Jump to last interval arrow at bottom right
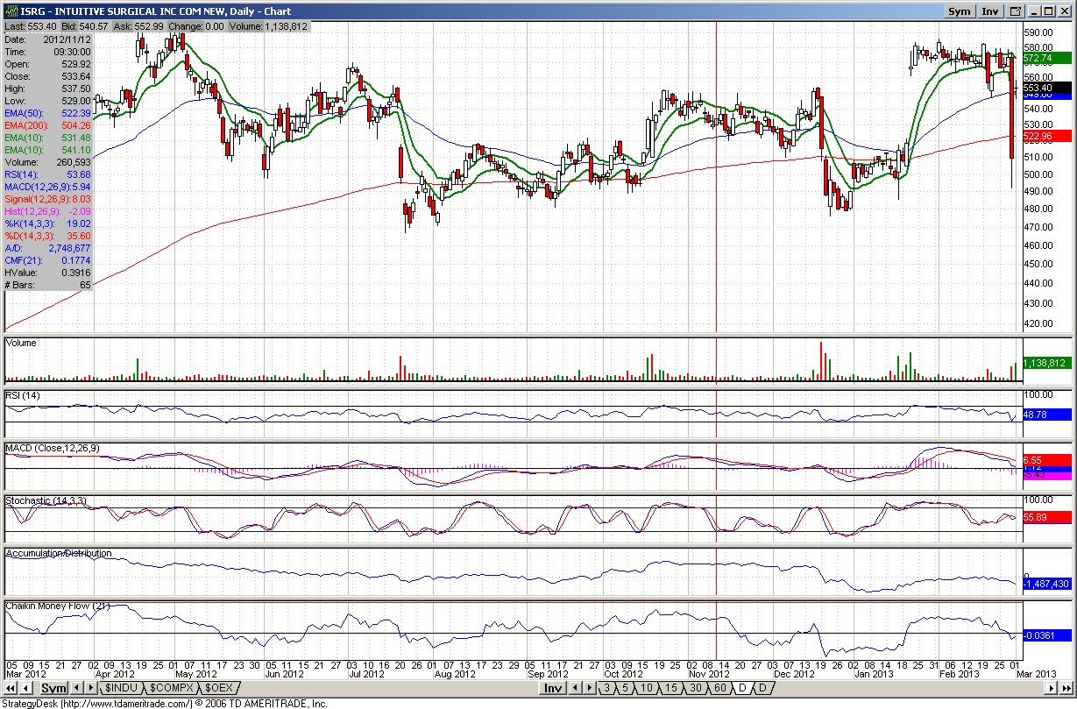 click(x=1066, y=688)
